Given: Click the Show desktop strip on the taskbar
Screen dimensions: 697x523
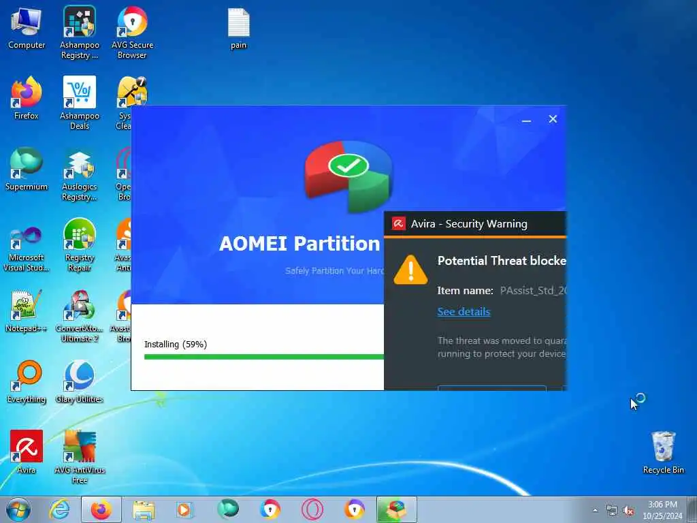Looking at the screenshot, I should pyautogui.click(x=692, y=509).
